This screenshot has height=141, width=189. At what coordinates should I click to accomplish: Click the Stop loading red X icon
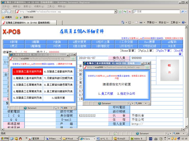coord(129,12)
